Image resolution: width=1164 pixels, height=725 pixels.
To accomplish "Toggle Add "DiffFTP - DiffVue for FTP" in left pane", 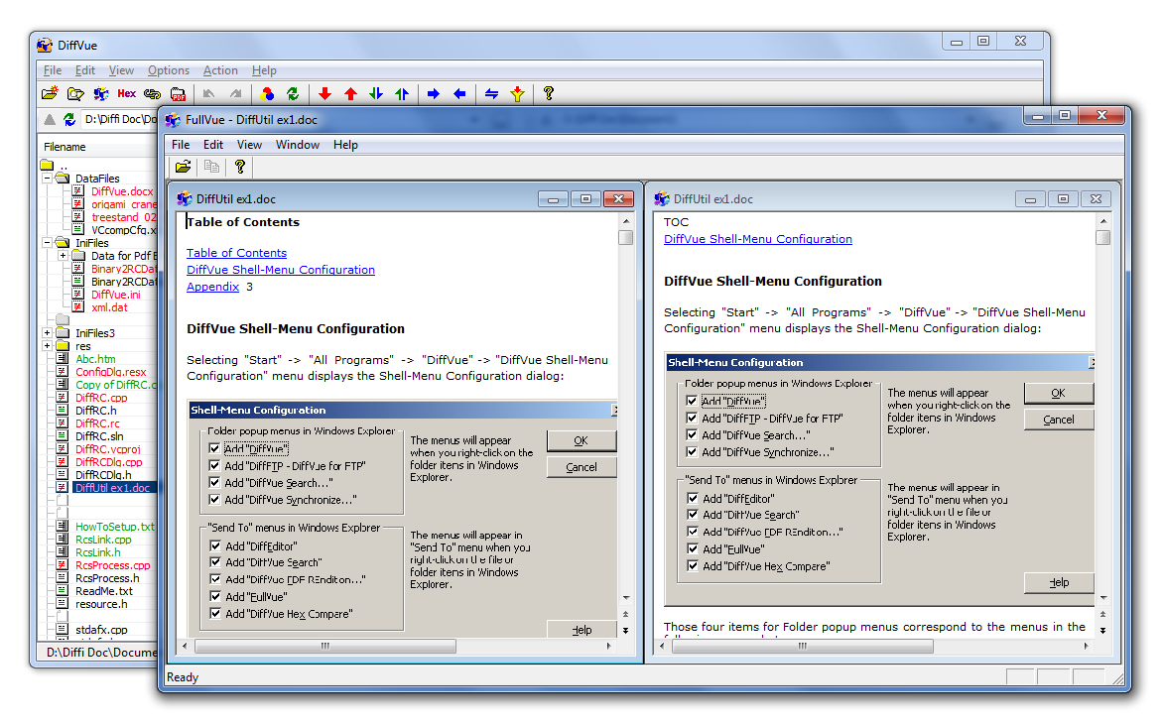I will (214, 466).
